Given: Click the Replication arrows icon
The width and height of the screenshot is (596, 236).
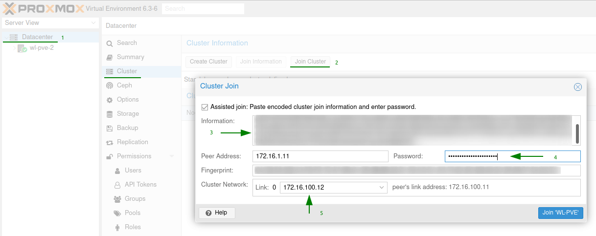Looking at the screenshot, I should [x=110, y=142].
